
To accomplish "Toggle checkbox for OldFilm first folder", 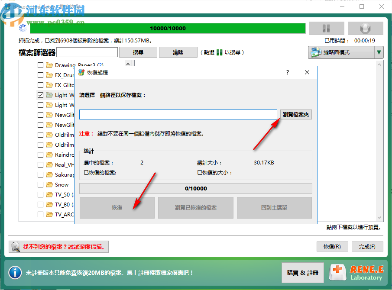I will [40, 135].
